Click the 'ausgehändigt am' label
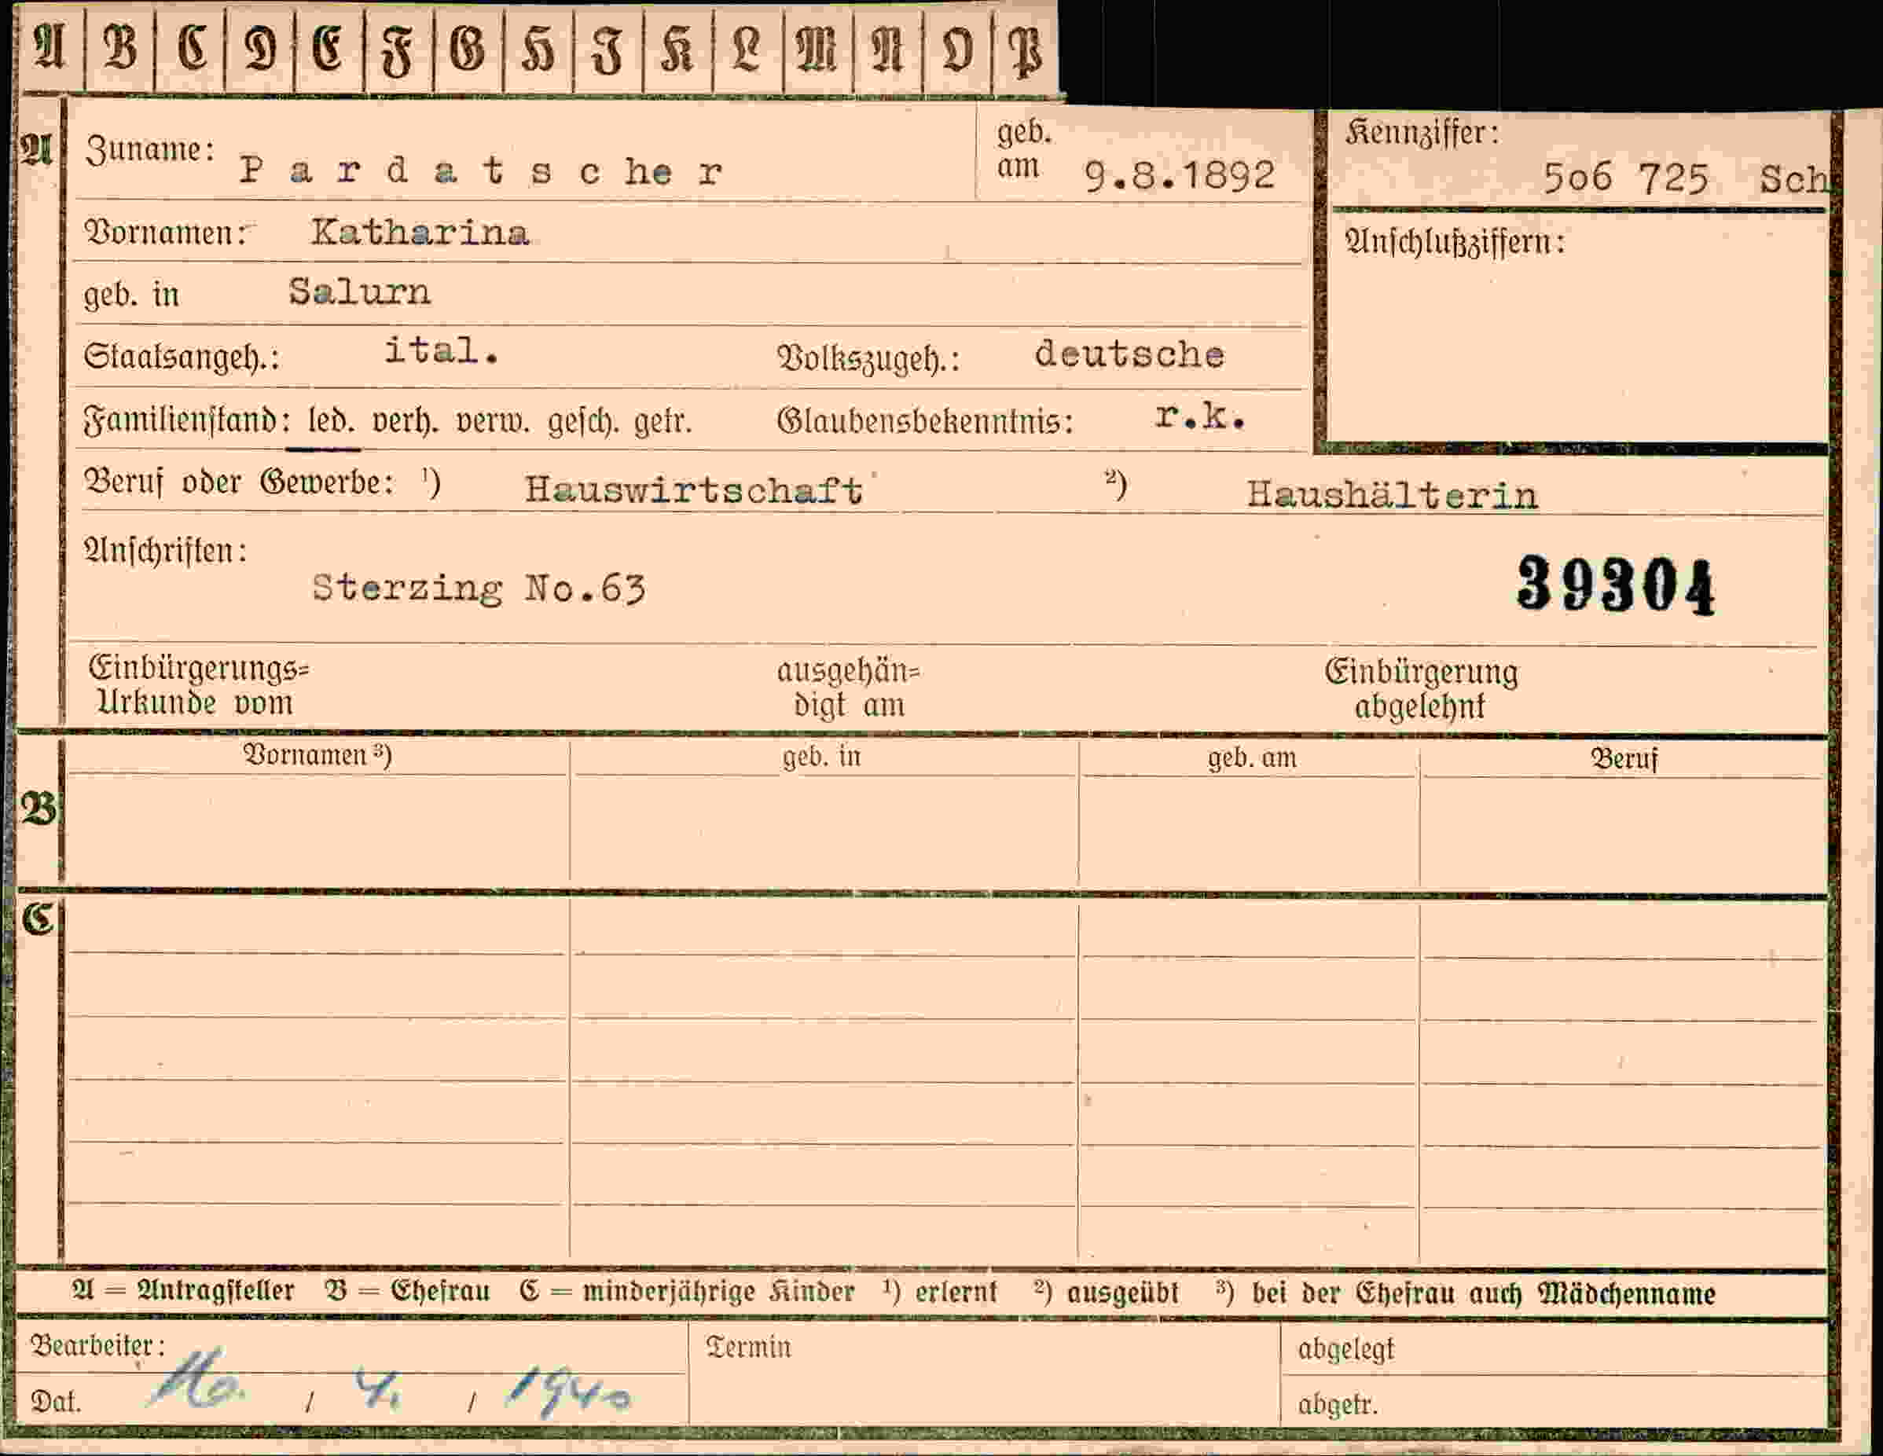 coord(850,688)
